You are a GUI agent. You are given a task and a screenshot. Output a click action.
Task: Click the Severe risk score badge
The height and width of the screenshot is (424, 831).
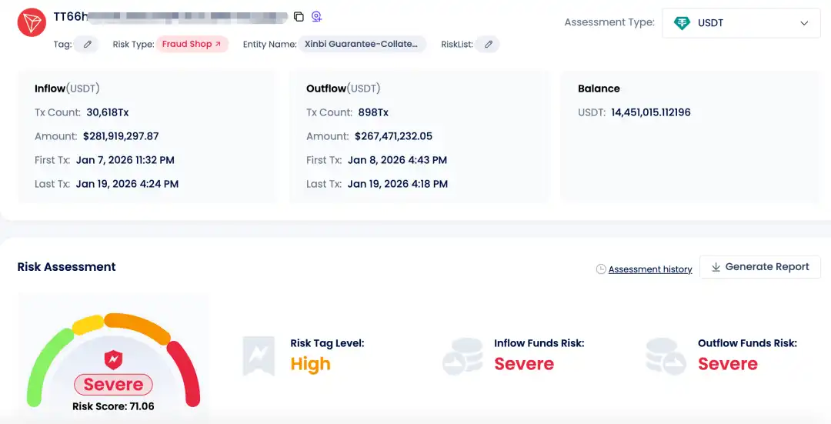(x=113, y=385)
